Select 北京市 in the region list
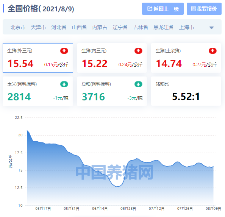Screen dimensions: 225x217 click(18, 27)
